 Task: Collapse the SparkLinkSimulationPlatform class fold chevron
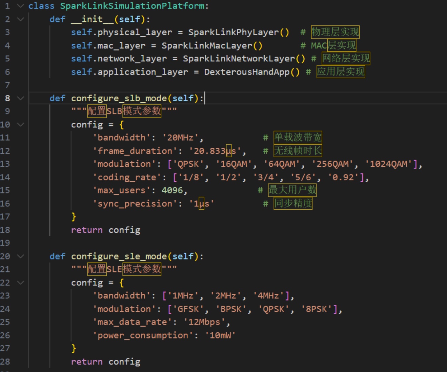coord(20,6)
